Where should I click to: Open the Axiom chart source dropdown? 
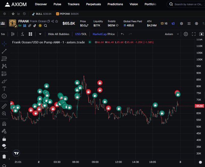pyautogui.click(x=172, y=34)
